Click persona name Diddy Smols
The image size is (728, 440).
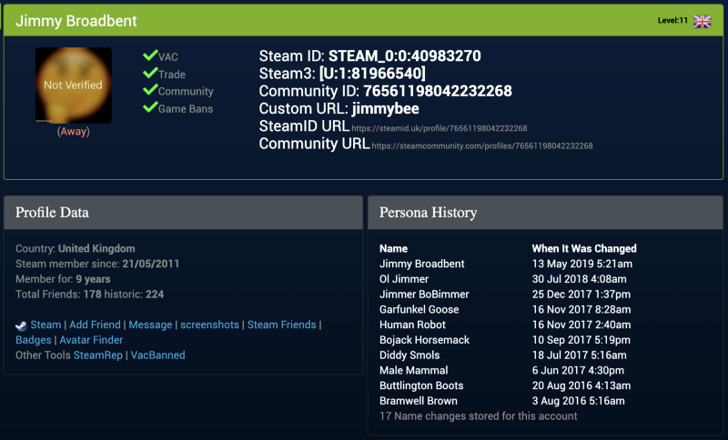tap(409, 355)
